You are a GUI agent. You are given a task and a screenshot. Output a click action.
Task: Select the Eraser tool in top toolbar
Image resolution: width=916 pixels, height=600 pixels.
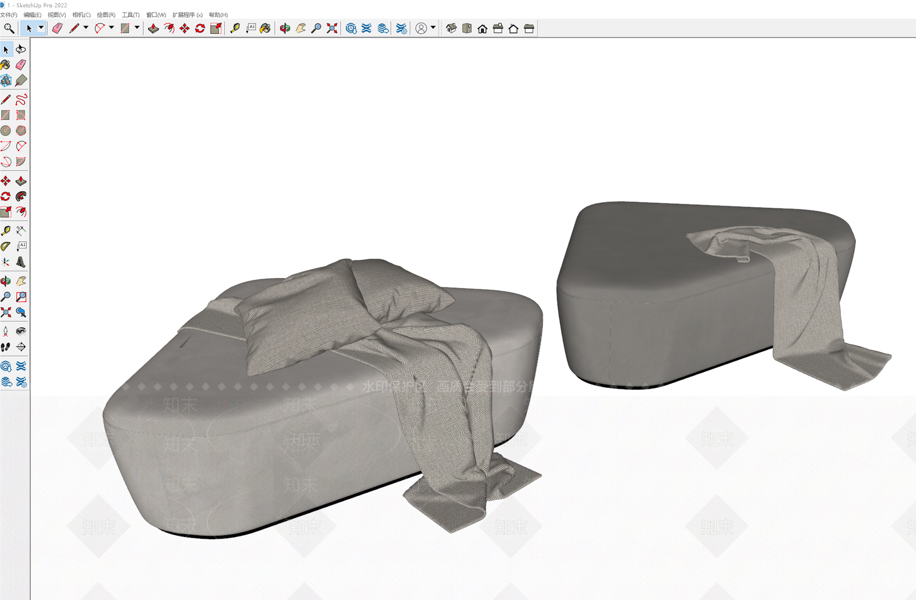(57, 28)
